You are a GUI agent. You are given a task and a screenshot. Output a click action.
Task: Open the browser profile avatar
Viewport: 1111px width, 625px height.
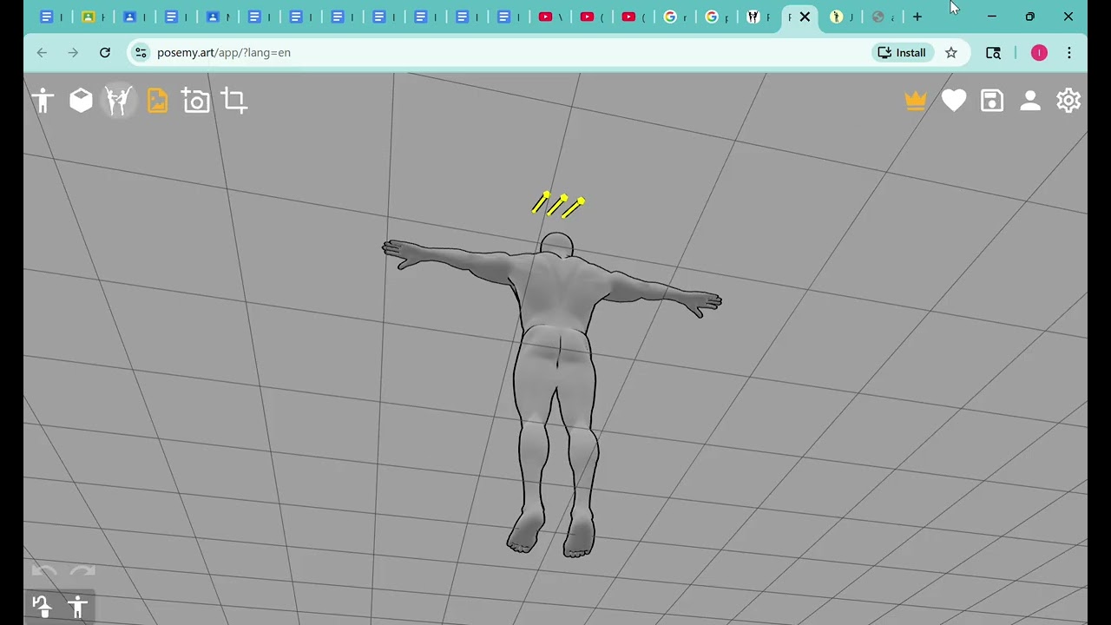click(1039, 53)
